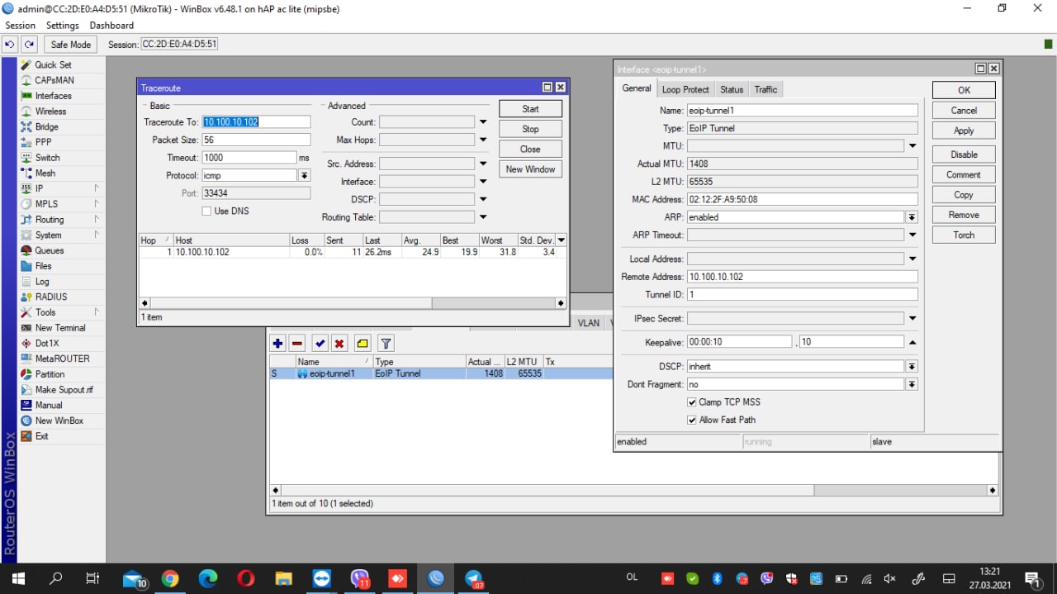Viewport: 1057px width, 594px height.
Task: Open New Terminal
Action: (x=60, y=328)
